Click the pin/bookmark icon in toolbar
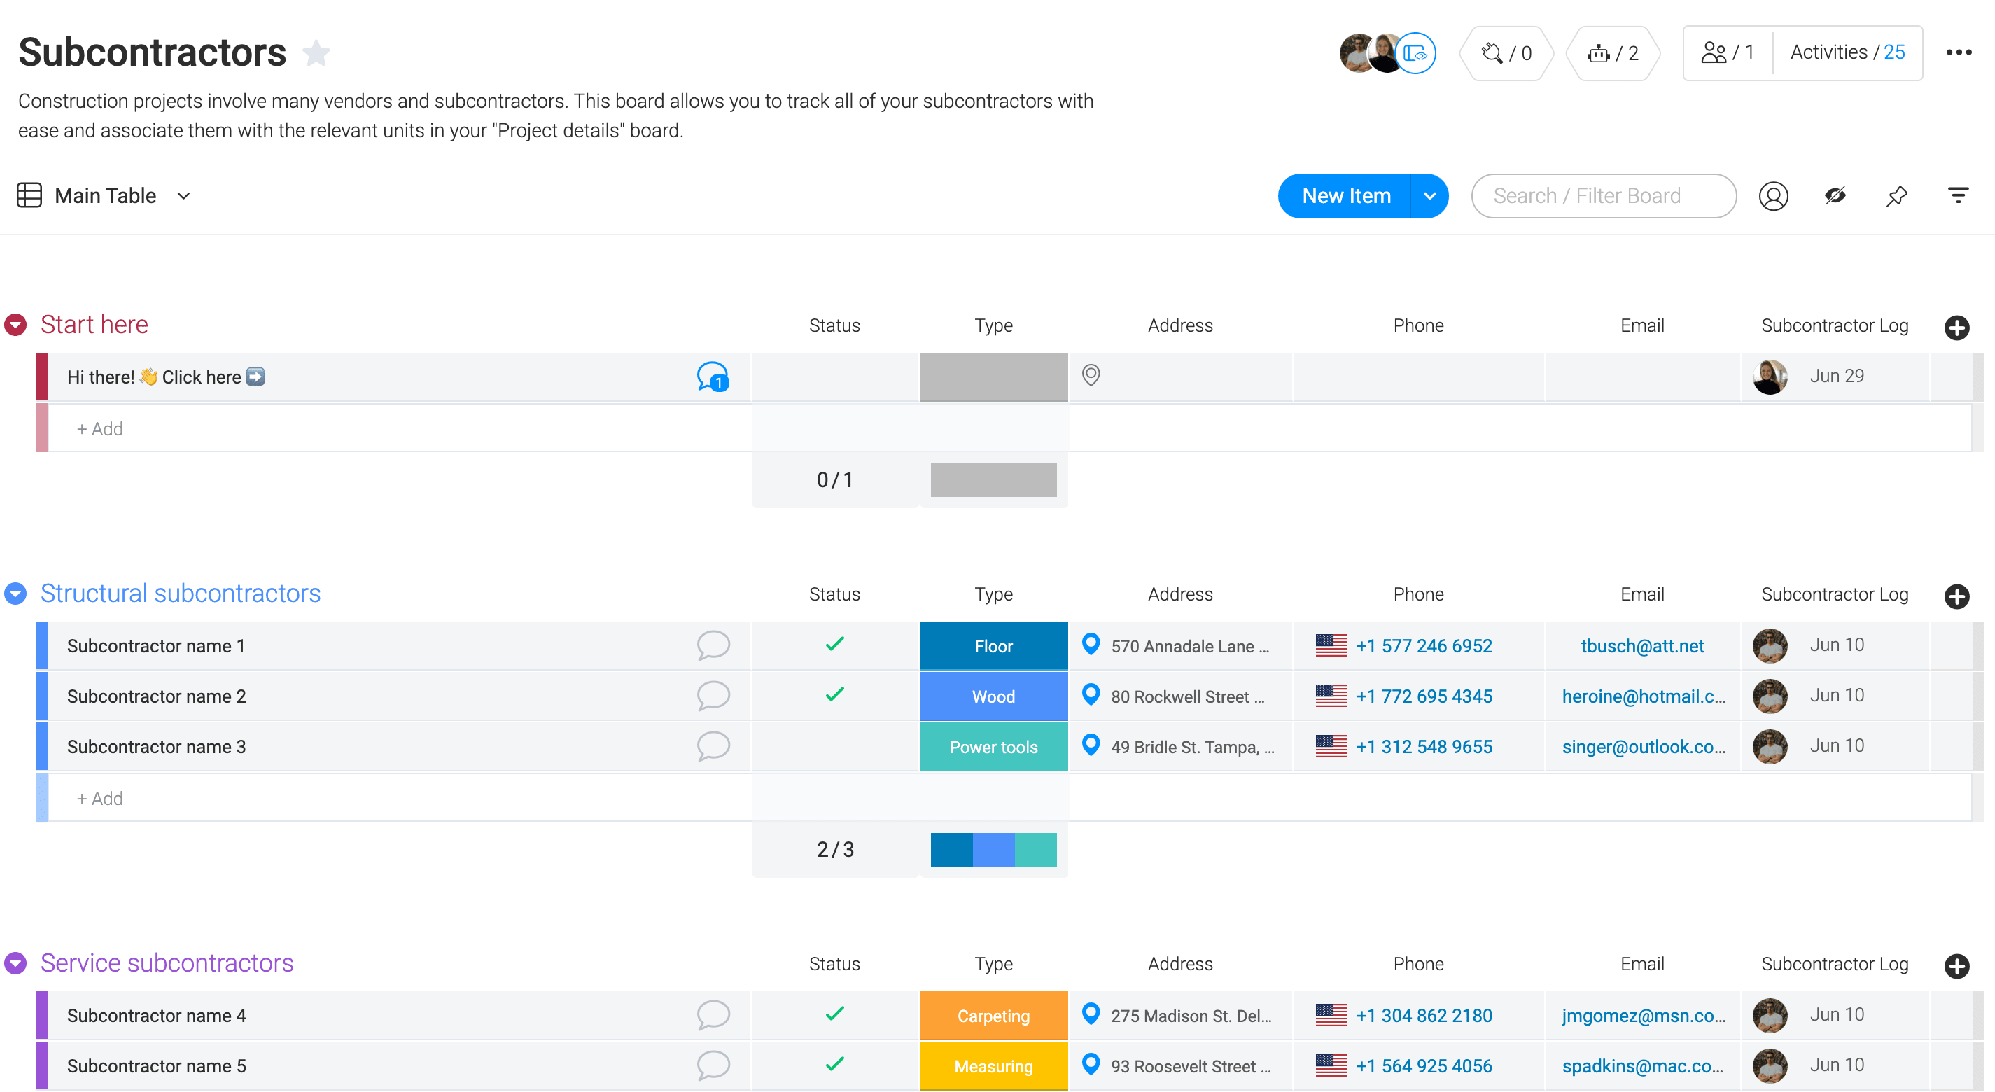 pyautogui.click(x=1897, y=195)
